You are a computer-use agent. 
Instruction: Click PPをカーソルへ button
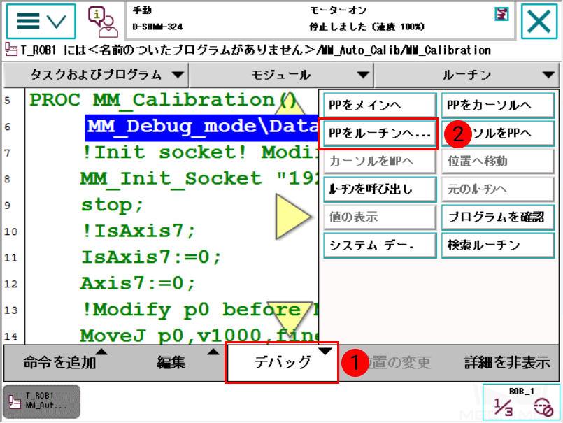(x=498, y=105)
